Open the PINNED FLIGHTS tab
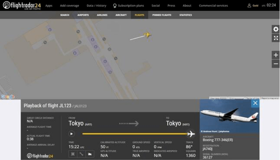The height and width of the screenshot is (160, 280). click(162, 15)
